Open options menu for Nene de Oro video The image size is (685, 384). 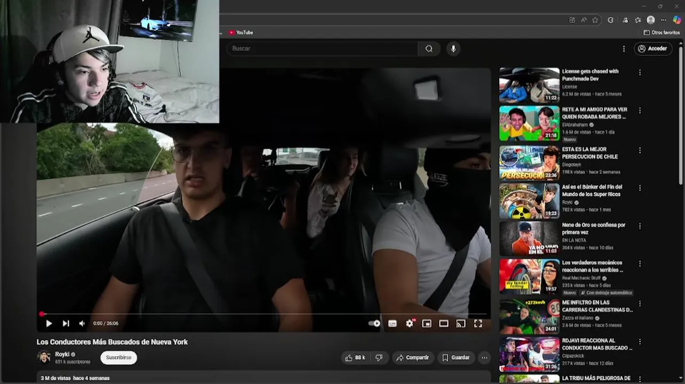(640, 226)
